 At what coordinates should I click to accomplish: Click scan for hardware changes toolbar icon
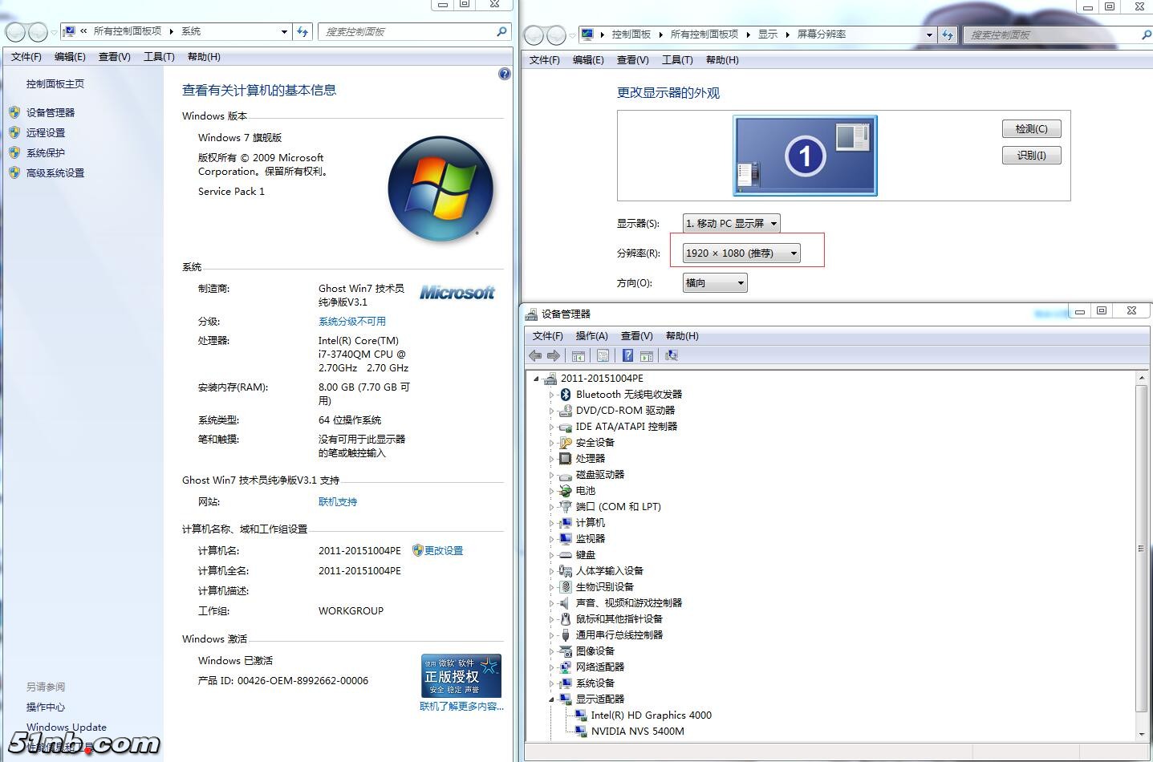click(x=672, y=355)
